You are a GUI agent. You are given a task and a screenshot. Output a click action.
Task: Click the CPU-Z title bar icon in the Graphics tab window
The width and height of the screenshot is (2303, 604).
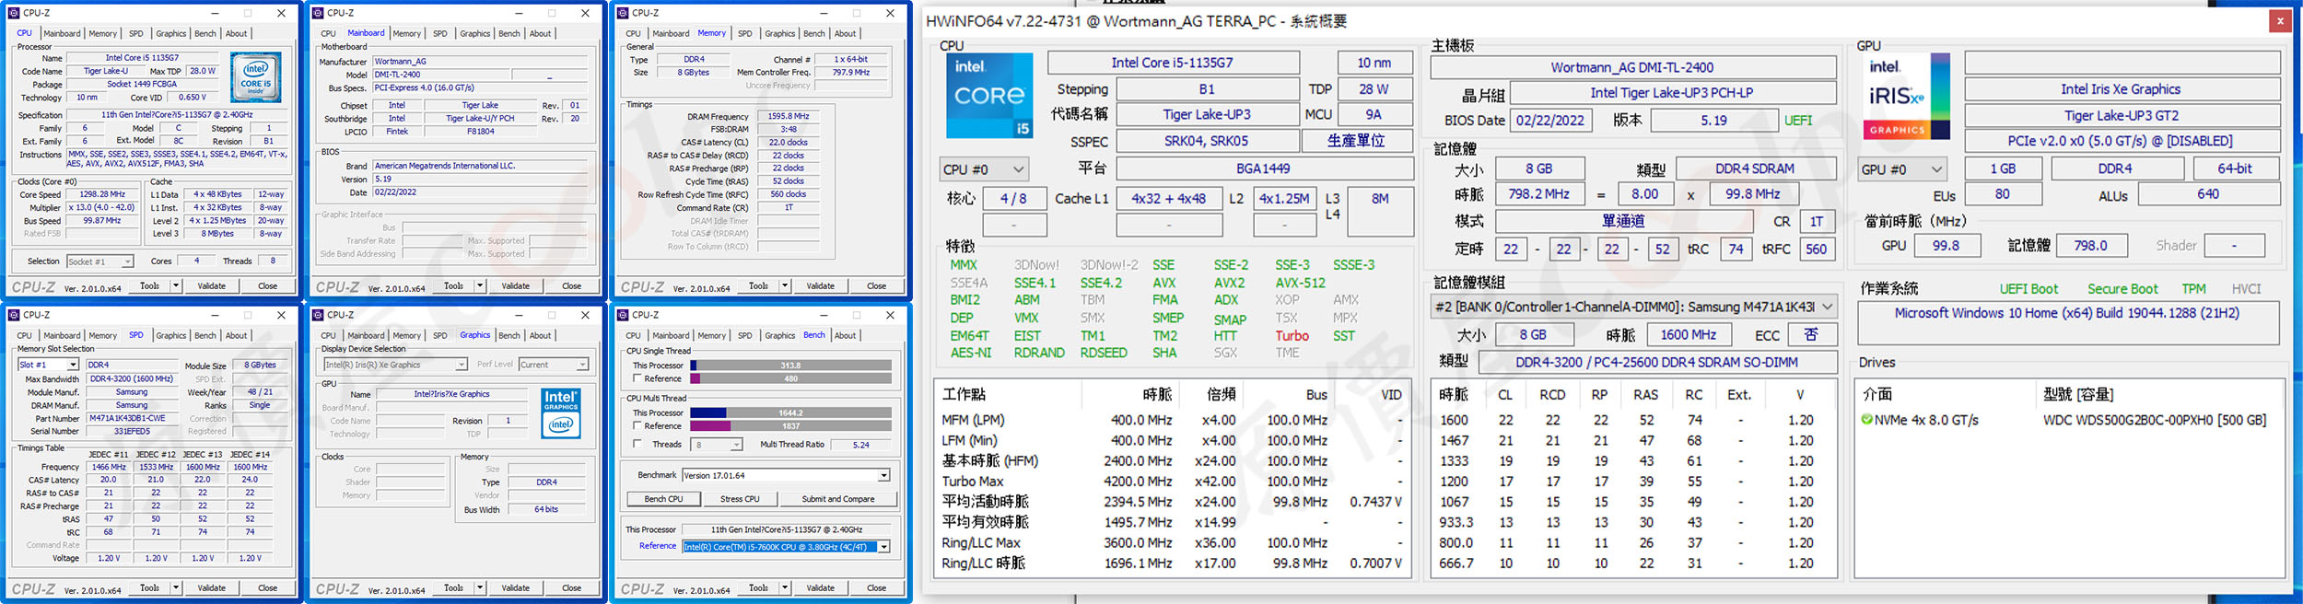[x=318, y=315]
